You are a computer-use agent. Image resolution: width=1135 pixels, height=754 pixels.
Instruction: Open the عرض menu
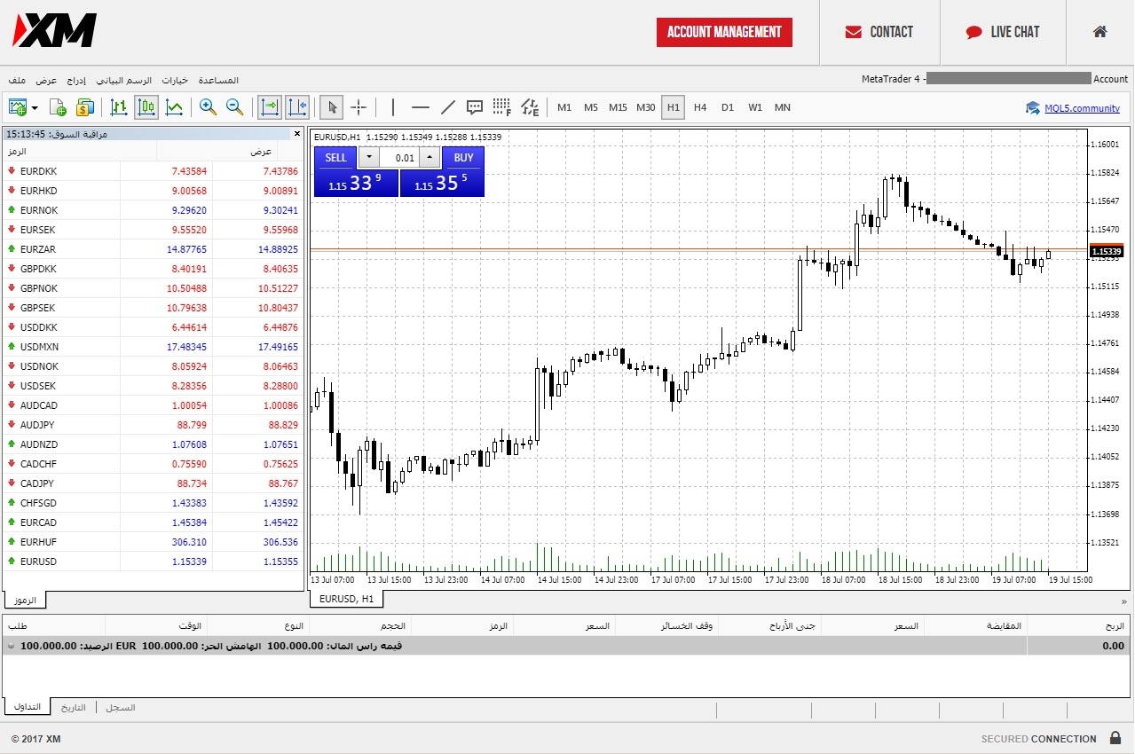point(46,80)
